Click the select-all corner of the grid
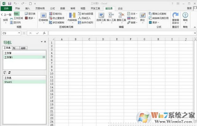 (x=53, y=39)
